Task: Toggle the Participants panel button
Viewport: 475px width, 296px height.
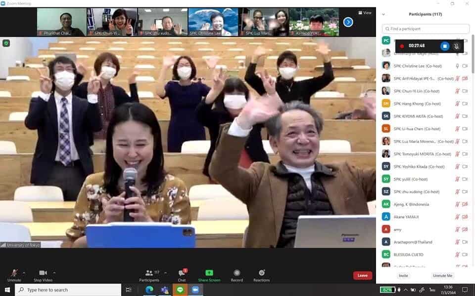Action: coord(149,273)
